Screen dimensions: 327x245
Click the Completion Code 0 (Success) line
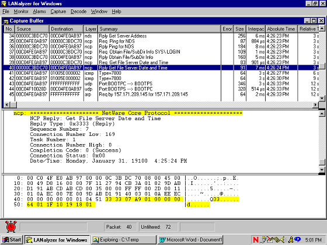(x=75, y=150)
